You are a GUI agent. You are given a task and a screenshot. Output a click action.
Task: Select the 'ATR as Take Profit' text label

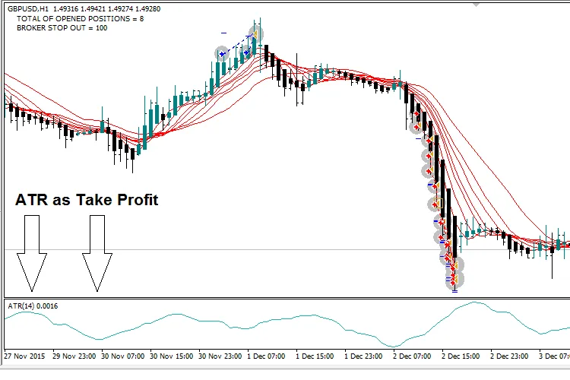tap(87, 200)
